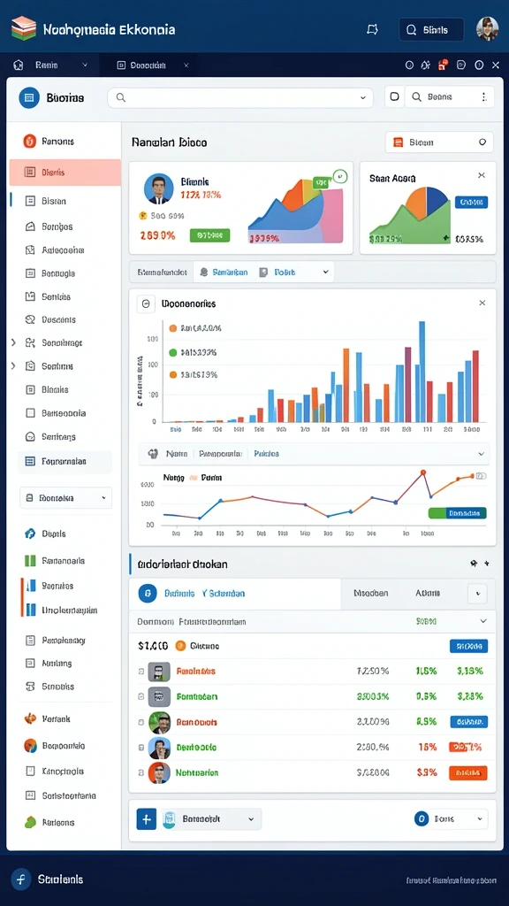This screenshot has width=509, height=906.
Task: Click the orange-blue globe icon in sidebar
Action: pos(31,745)
